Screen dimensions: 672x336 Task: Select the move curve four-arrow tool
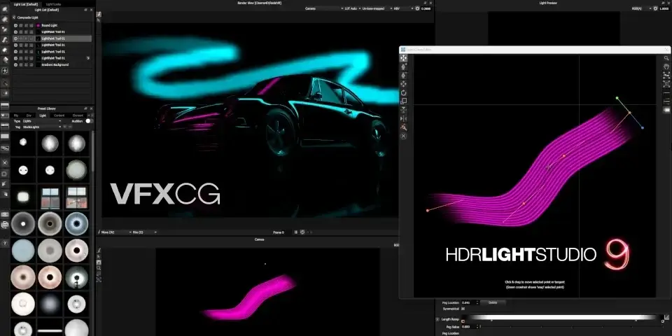pos(403,84)
